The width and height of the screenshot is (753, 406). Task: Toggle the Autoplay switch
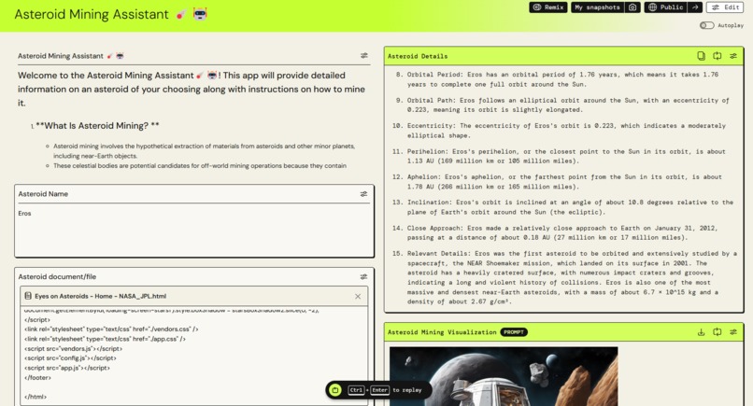click(x=706, y=25)
